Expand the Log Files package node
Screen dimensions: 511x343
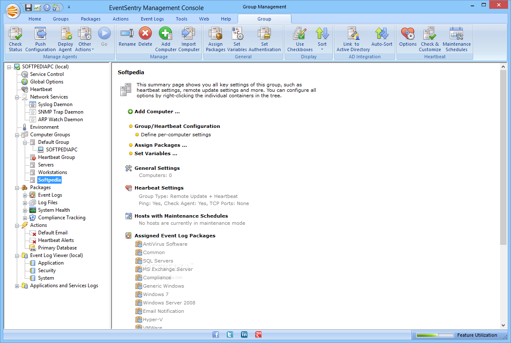click(25, 203)
